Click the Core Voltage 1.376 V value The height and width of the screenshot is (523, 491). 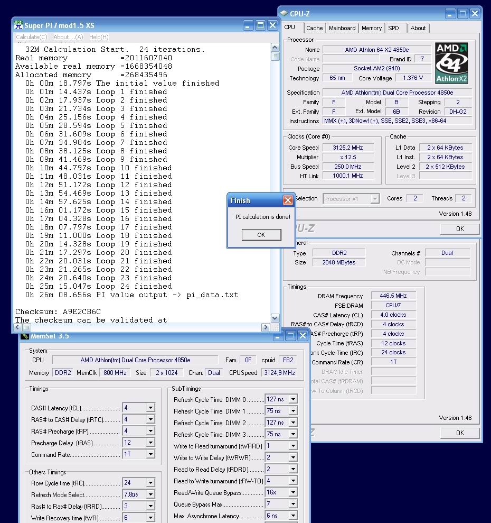pyautogui.click(x=413, y=78)
